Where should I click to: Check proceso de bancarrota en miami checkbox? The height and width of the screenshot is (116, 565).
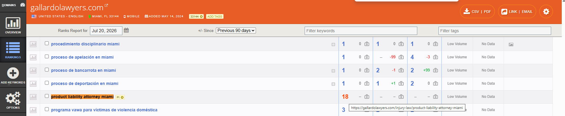47,70
